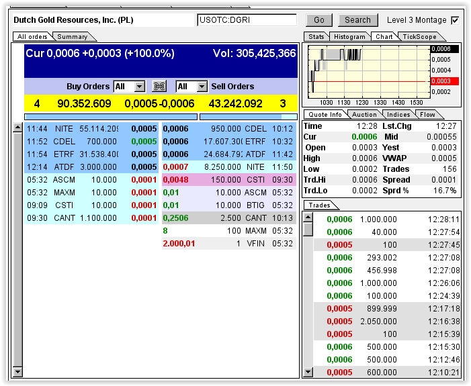The image size is (471, 386).
Task: Select the ATDF buy order of 3.000.000
Action: [91, 167]
